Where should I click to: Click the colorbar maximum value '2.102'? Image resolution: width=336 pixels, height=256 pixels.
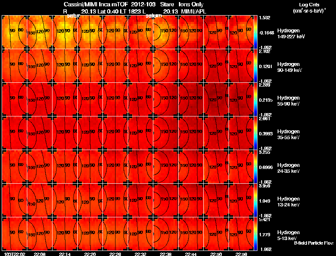point(265,51)
